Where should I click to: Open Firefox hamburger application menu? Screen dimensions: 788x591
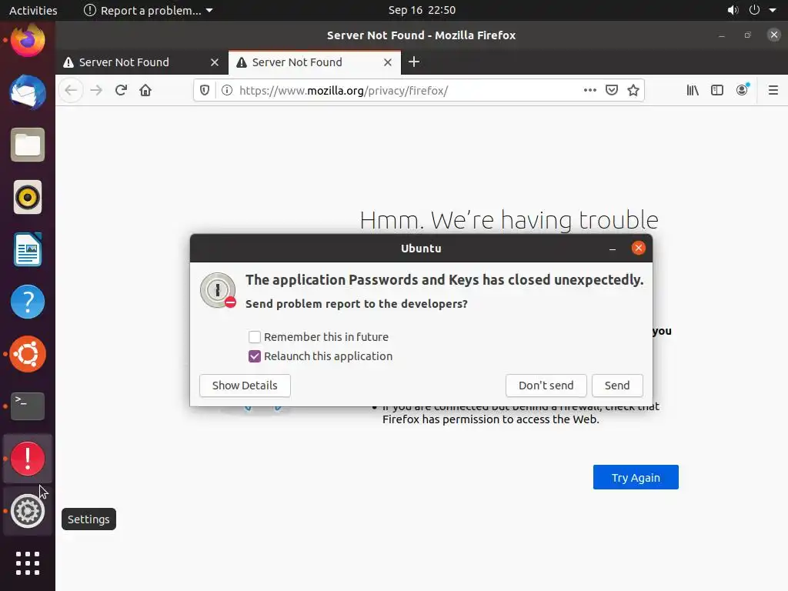773,91
